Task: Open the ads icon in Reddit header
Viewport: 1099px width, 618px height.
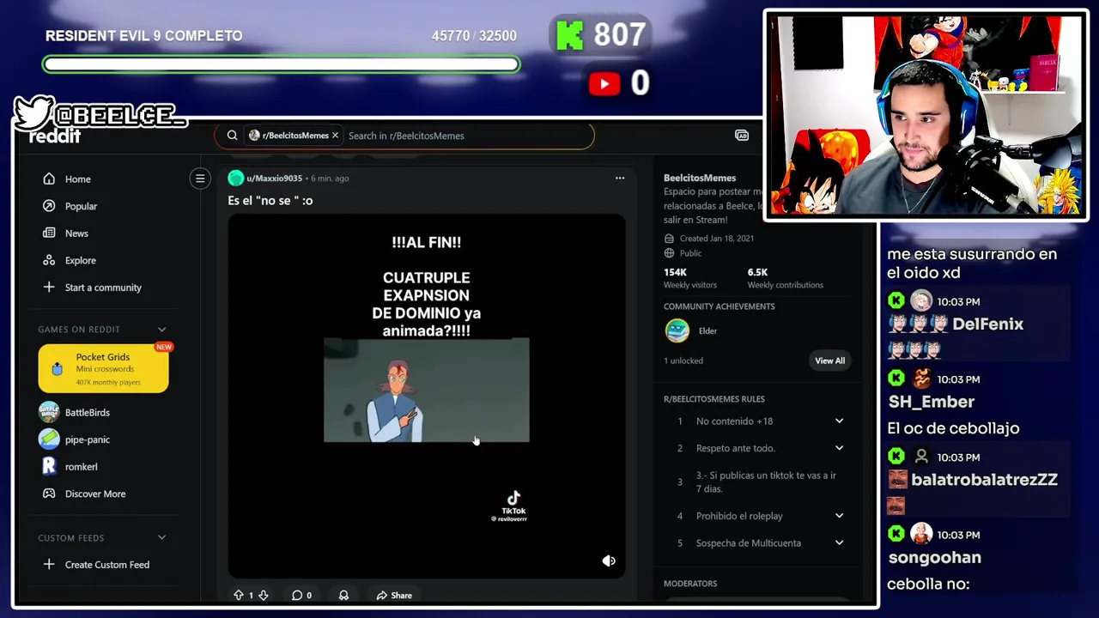Action: 742,136
